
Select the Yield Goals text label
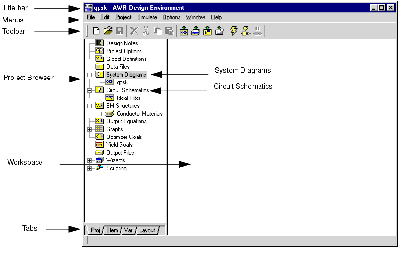pyautogui.click(x=119, y=144)
